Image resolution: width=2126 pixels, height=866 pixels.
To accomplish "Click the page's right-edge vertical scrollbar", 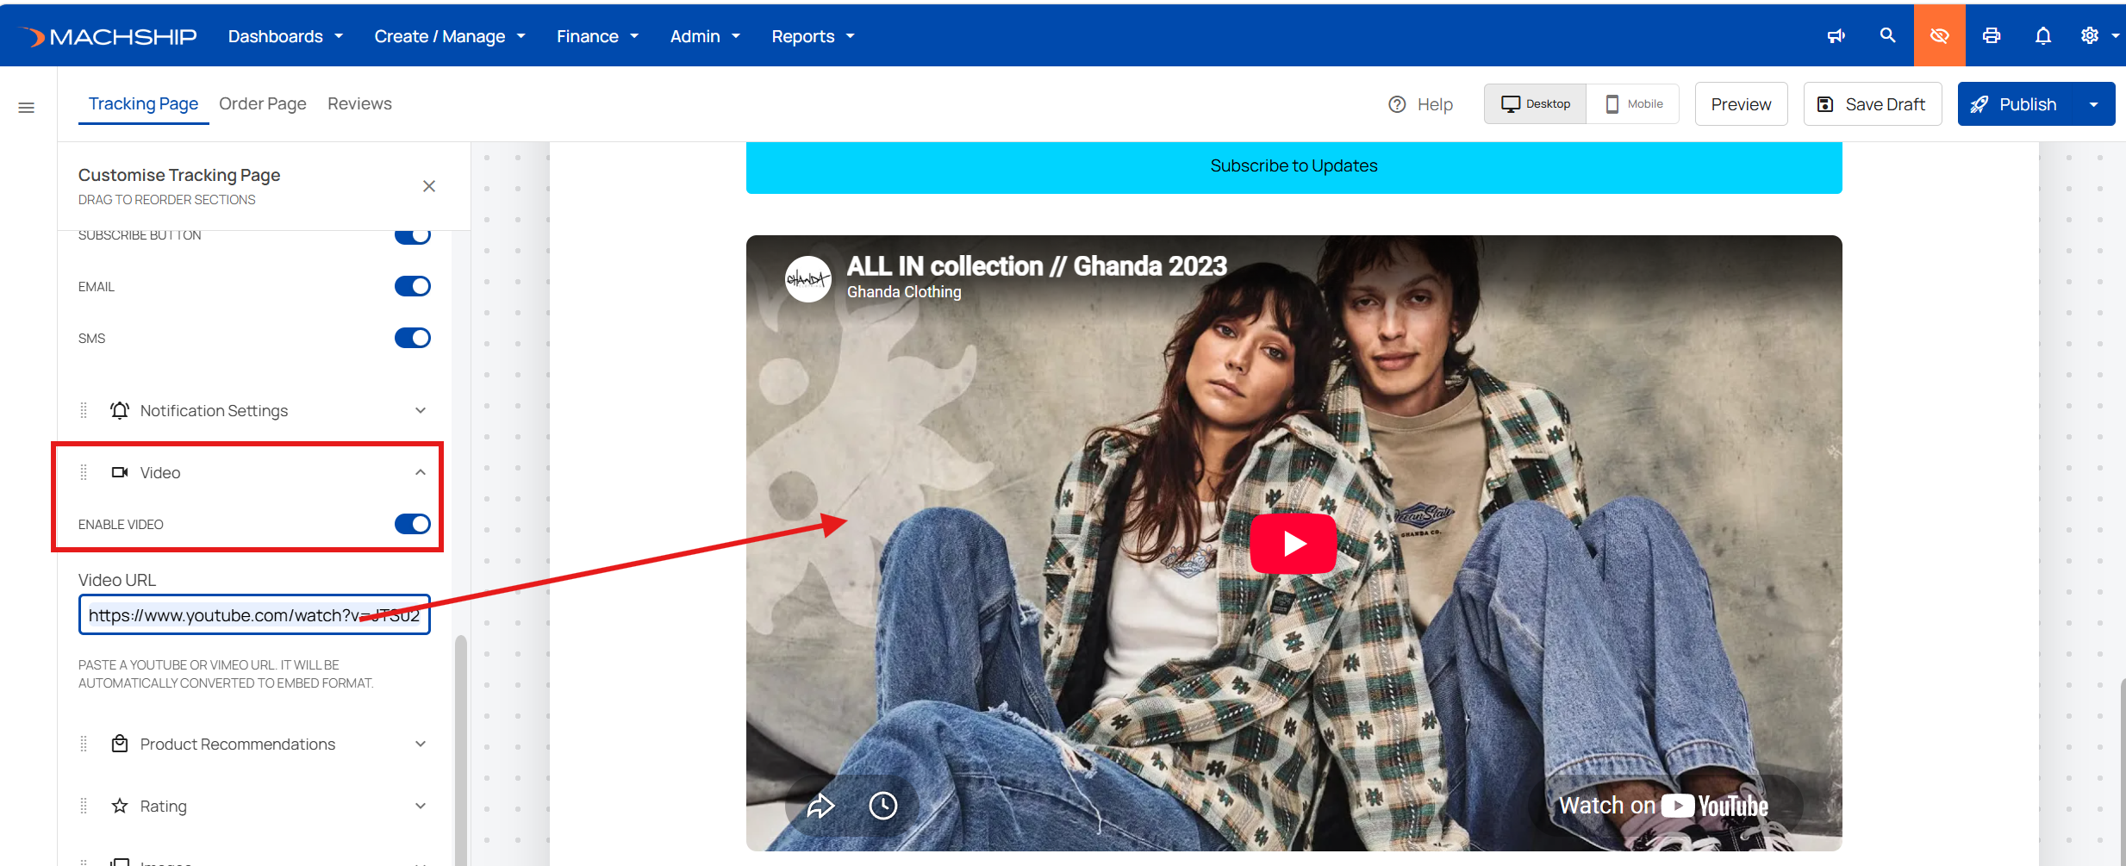I will [x=2123, y=772].
